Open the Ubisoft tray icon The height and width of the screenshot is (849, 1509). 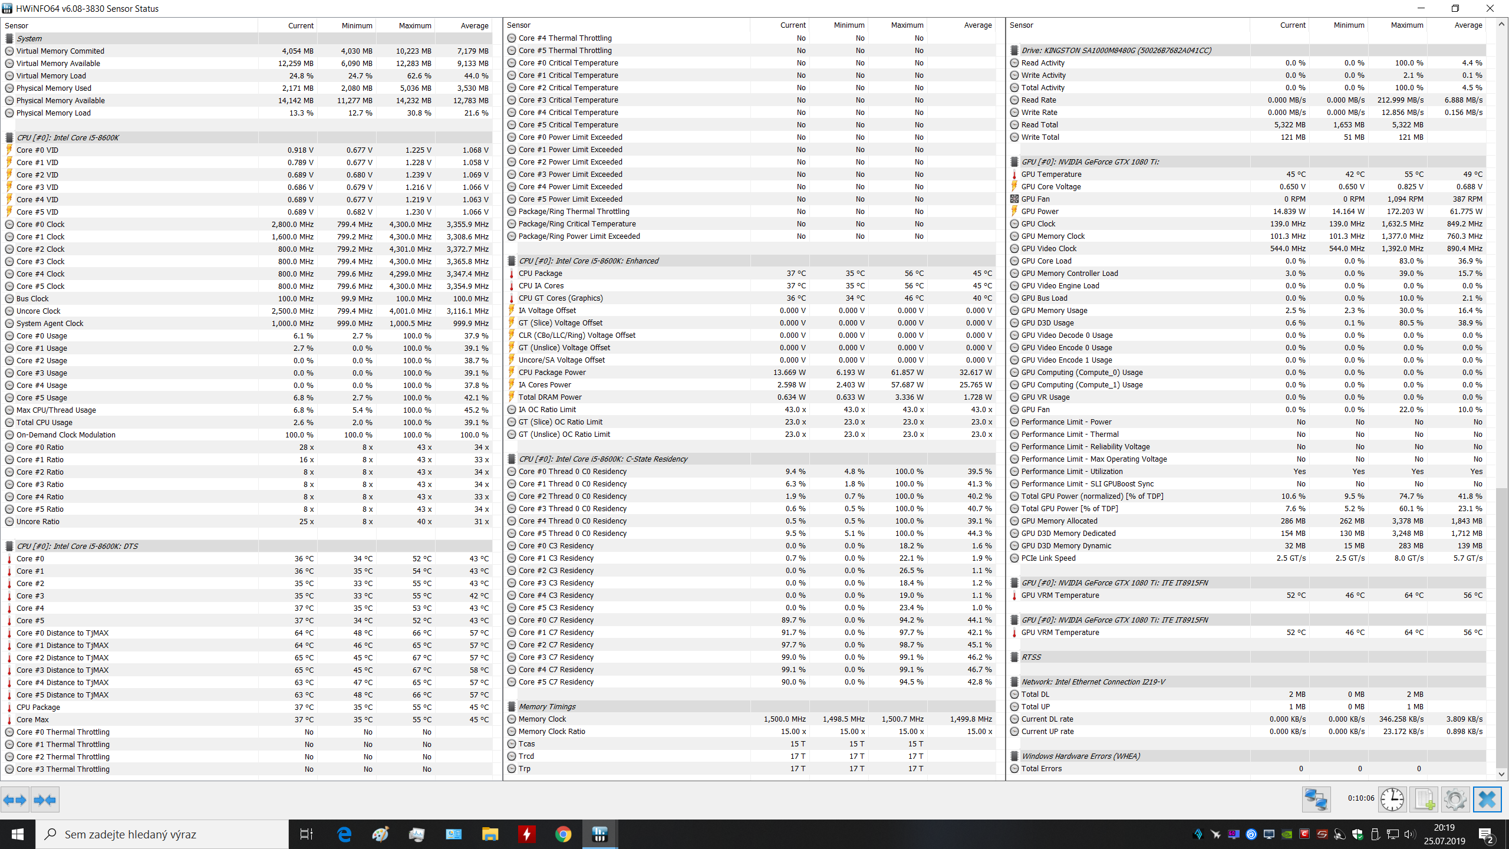1251,834
